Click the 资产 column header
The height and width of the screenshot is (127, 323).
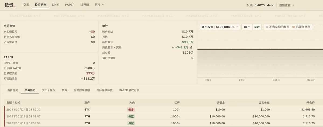87,103
